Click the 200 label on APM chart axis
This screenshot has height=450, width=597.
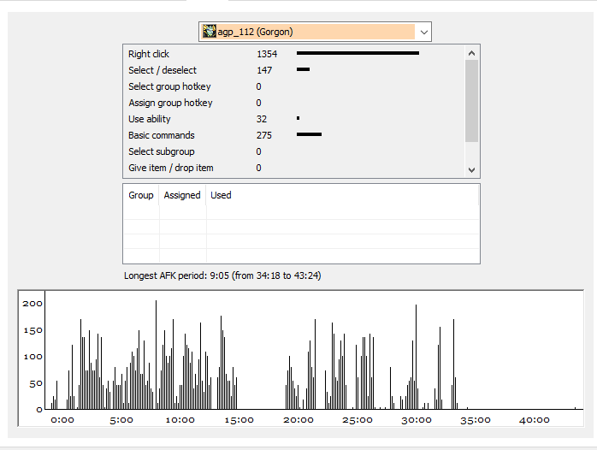point(33,304)
